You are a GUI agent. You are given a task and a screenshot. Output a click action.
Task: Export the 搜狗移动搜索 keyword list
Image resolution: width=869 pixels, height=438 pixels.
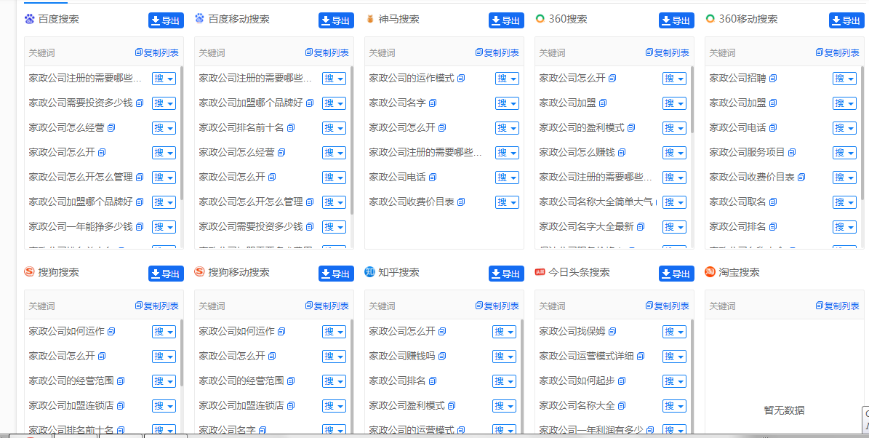pyautogui.click(x=337, y=274)
